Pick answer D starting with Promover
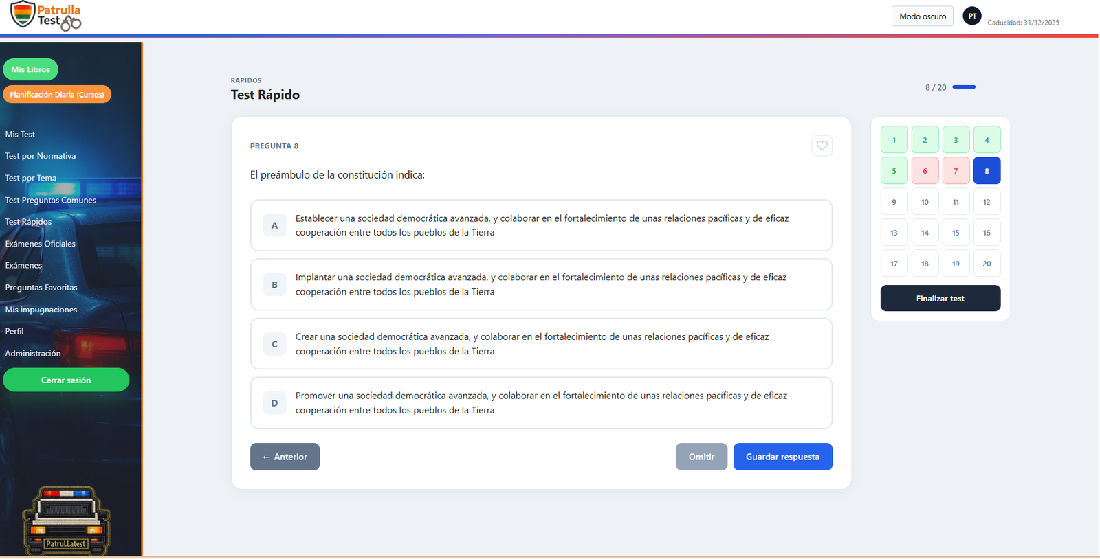This screenshot has width=1100, height=559. point(541,403)
